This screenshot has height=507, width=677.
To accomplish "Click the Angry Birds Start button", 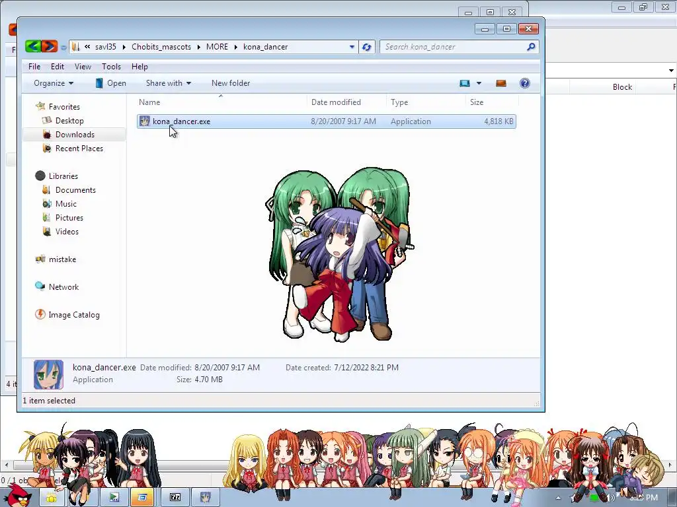I will point(18,496).
